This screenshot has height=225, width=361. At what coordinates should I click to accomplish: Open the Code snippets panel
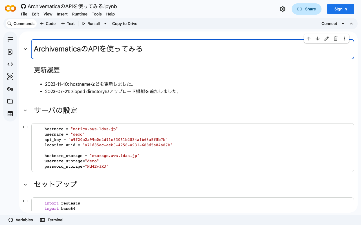(10, 64)
